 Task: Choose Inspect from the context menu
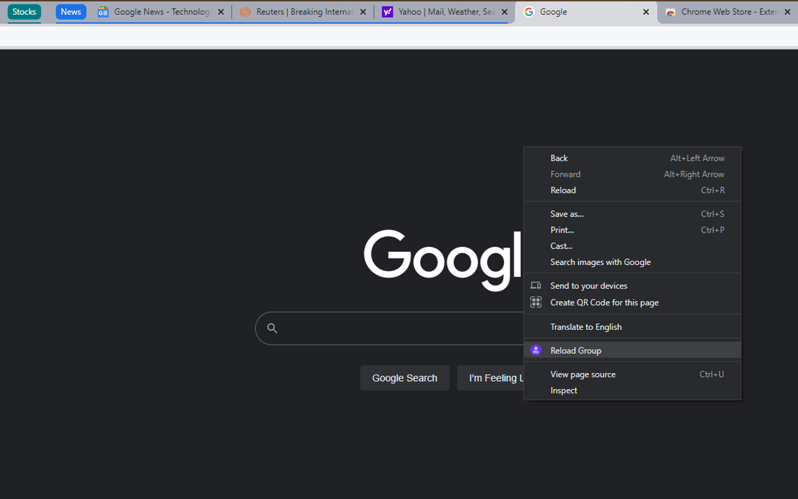coord(563,390)
